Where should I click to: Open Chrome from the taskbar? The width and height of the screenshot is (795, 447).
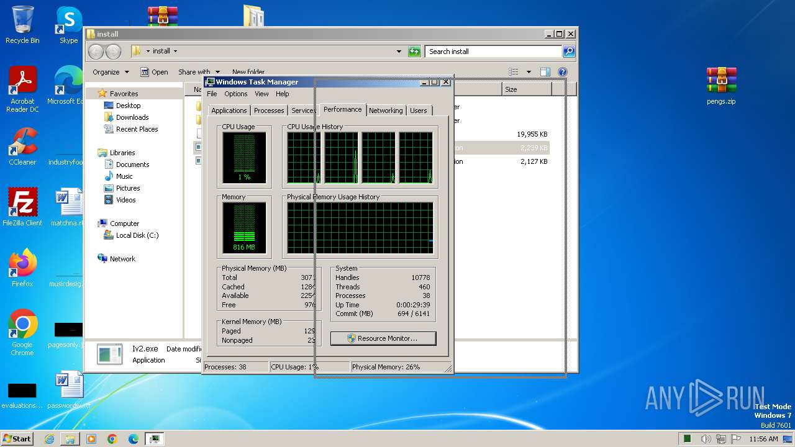point(112,439)
